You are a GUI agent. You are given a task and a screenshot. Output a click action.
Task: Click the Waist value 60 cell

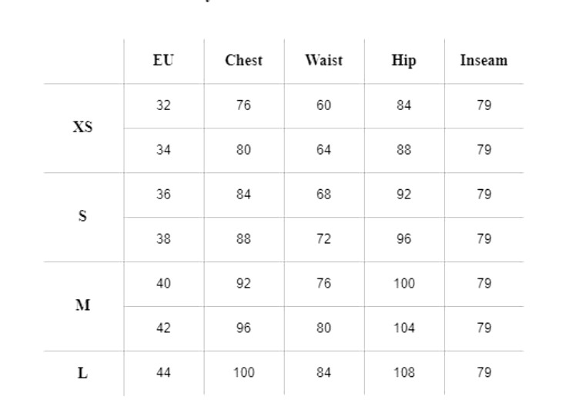(x=323, y=105)
